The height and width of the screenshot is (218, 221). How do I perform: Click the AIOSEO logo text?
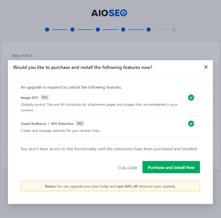tap(109, 13)
